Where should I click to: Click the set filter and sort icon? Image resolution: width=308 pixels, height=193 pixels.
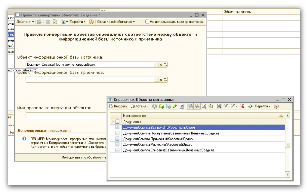[x=219, y=106]
